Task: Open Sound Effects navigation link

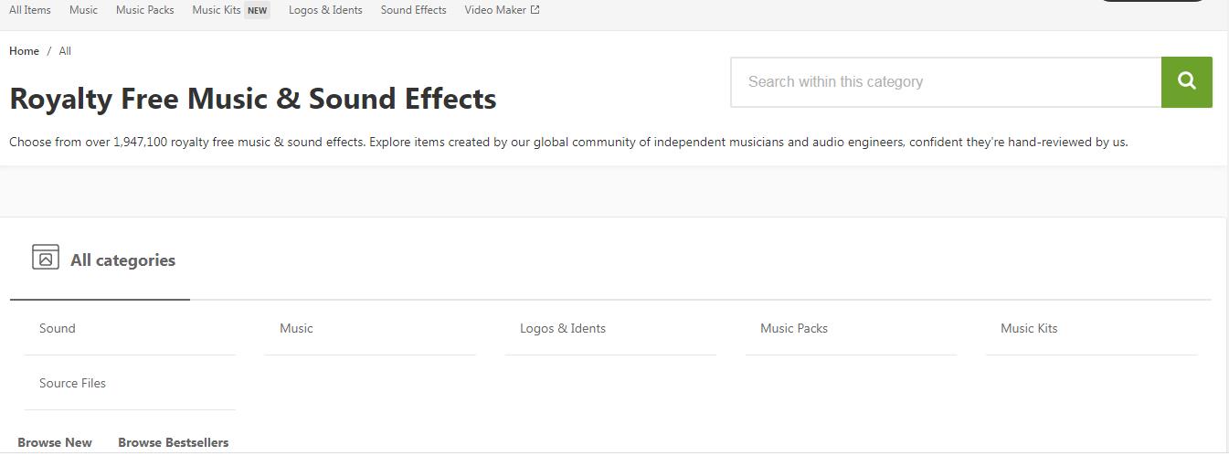Action: coord(413,10)
